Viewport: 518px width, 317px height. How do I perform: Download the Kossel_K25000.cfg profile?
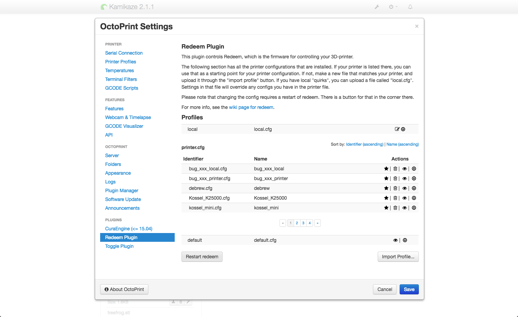coord(414,198)
